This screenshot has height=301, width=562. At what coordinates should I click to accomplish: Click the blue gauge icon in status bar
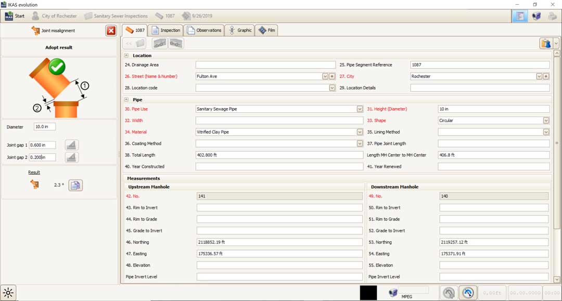click(x=468, y=293)
